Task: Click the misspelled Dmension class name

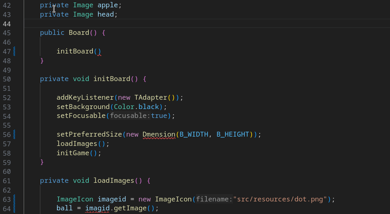Action: (159, 134)
